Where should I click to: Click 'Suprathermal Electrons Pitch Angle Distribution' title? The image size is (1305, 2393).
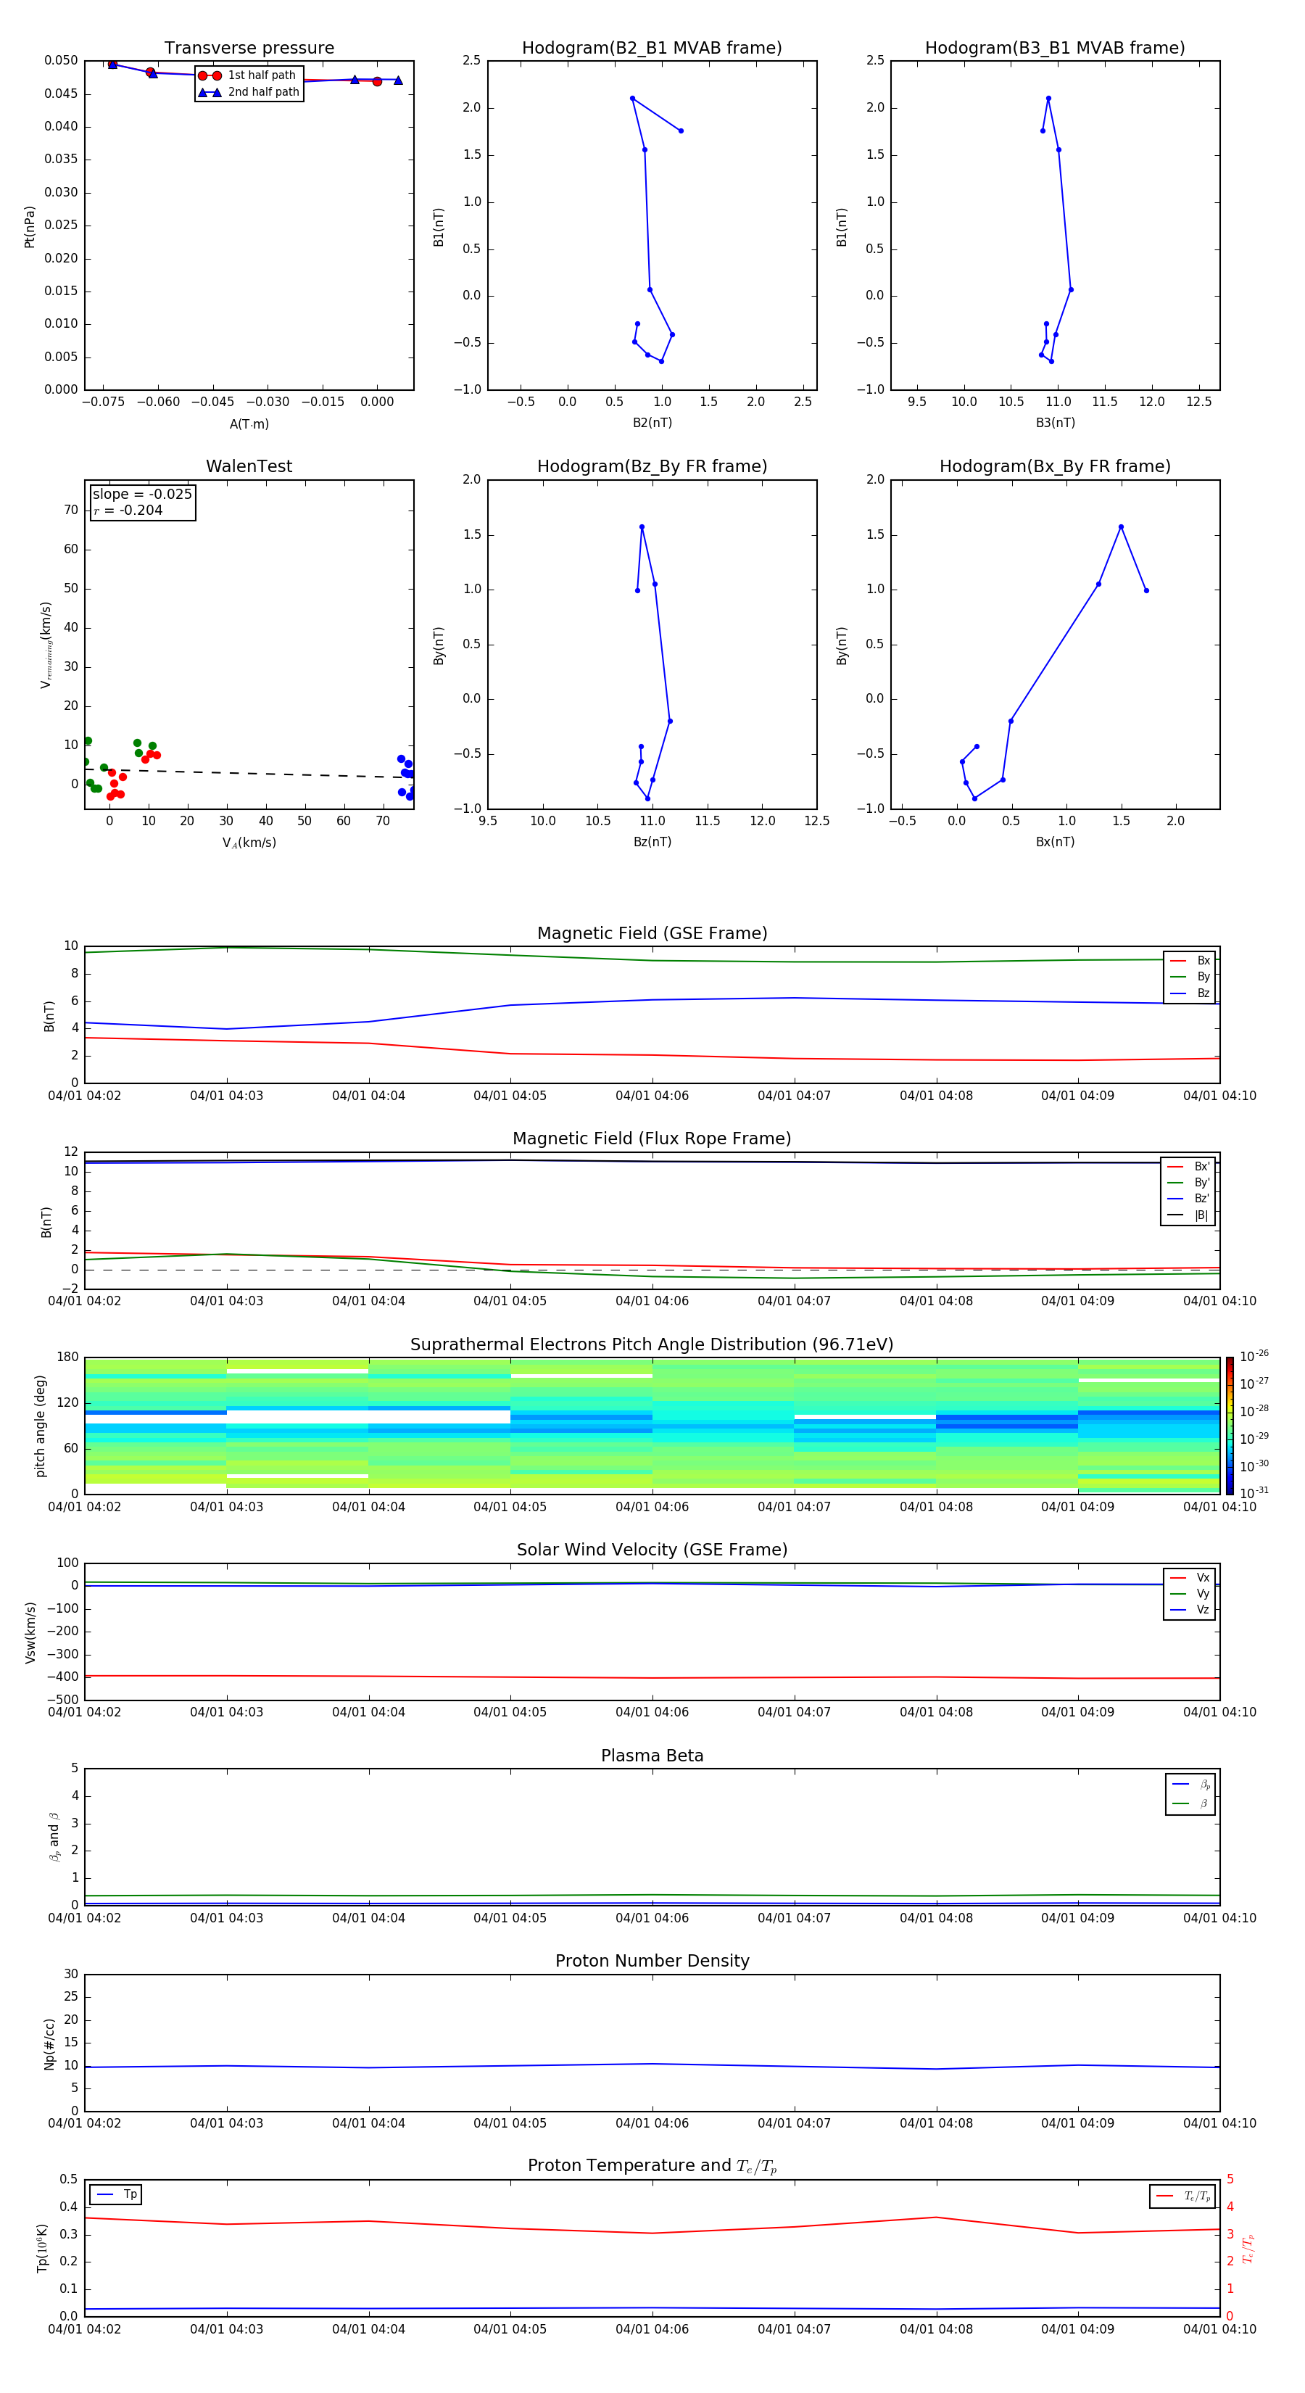652,1345
